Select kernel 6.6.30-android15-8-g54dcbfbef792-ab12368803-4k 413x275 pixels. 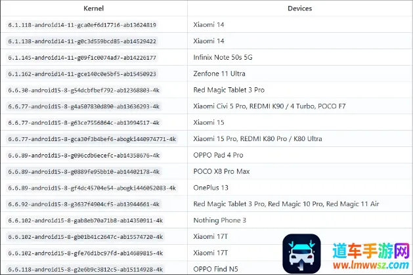click(84, 91)
